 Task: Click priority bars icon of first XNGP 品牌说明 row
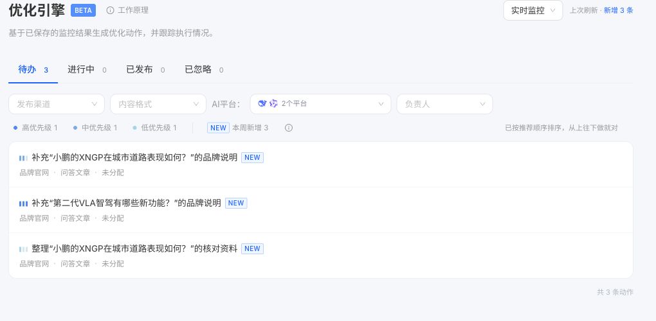point(23,158)
